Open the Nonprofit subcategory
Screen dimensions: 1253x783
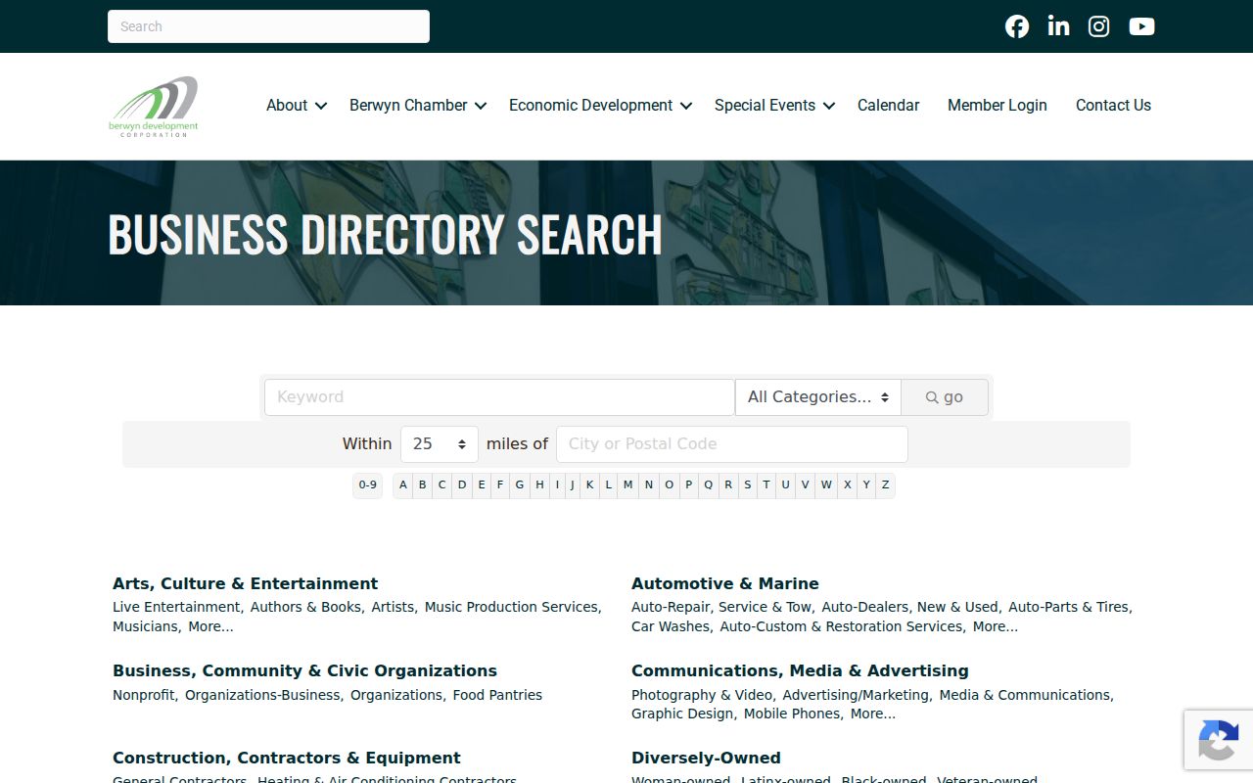[x=144, y=696]
